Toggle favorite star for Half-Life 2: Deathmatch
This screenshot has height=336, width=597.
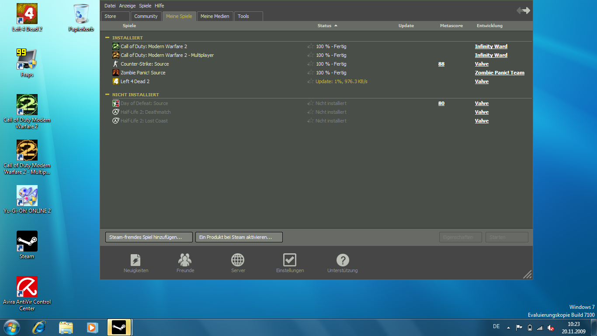click(311, 112)
